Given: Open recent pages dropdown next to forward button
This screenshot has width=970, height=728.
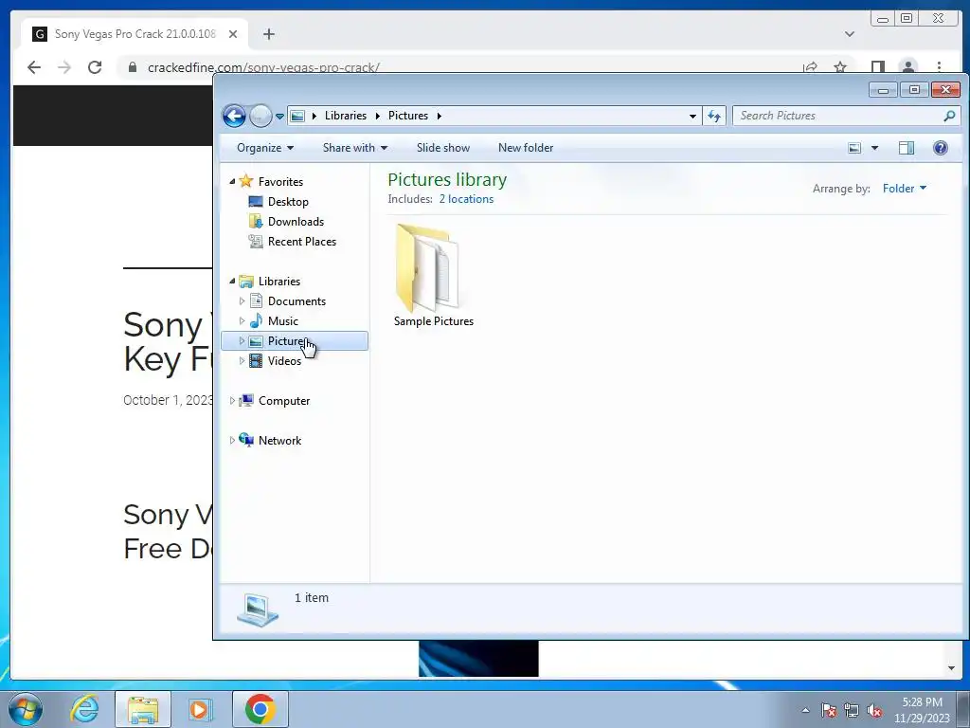Looking at the screenshot, I should pyautogui.click(x=279, y=117).
